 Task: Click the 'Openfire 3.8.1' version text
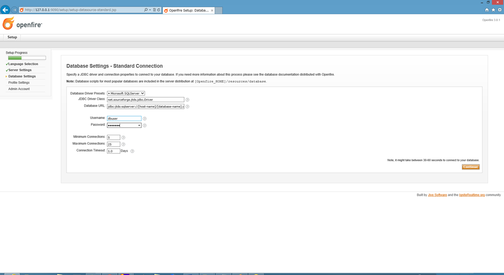click(491, 20)
